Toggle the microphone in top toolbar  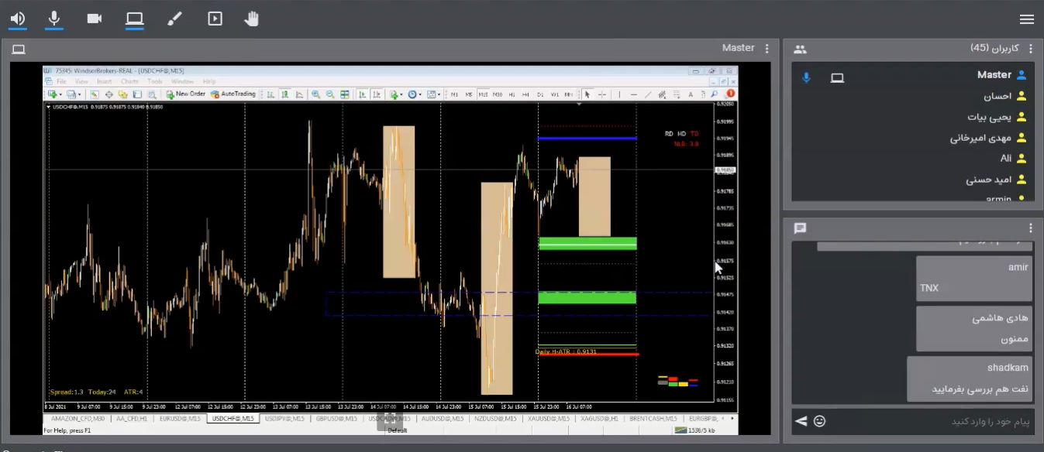(x=54, y=19)
